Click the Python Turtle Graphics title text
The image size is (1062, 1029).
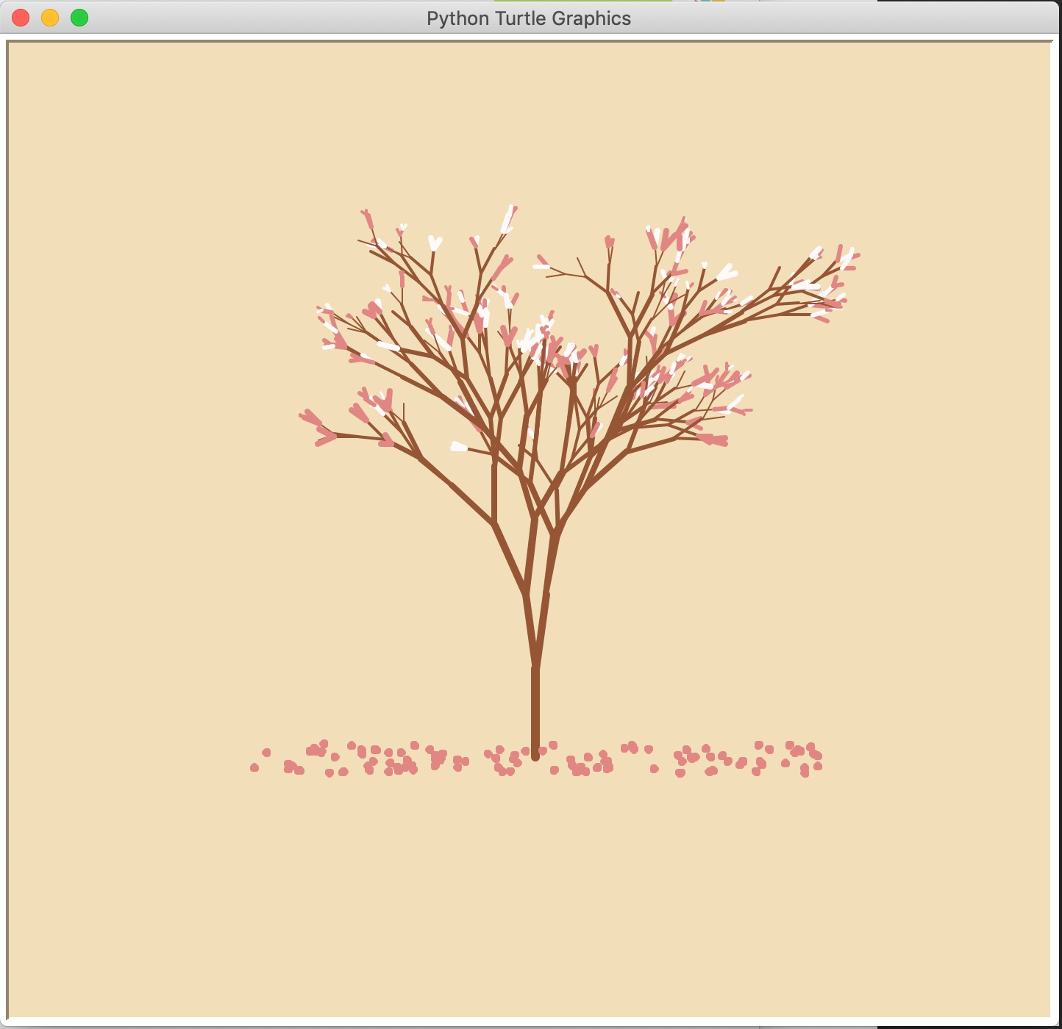click(x=529, y=18)
